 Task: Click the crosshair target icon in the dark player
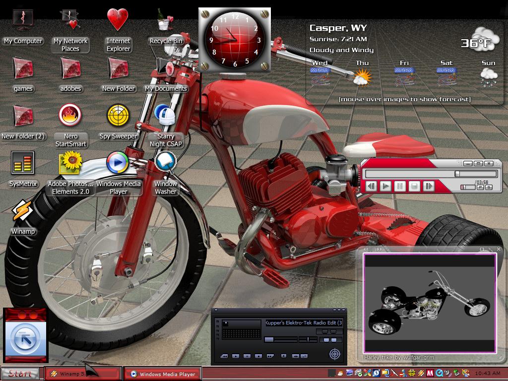335,354
